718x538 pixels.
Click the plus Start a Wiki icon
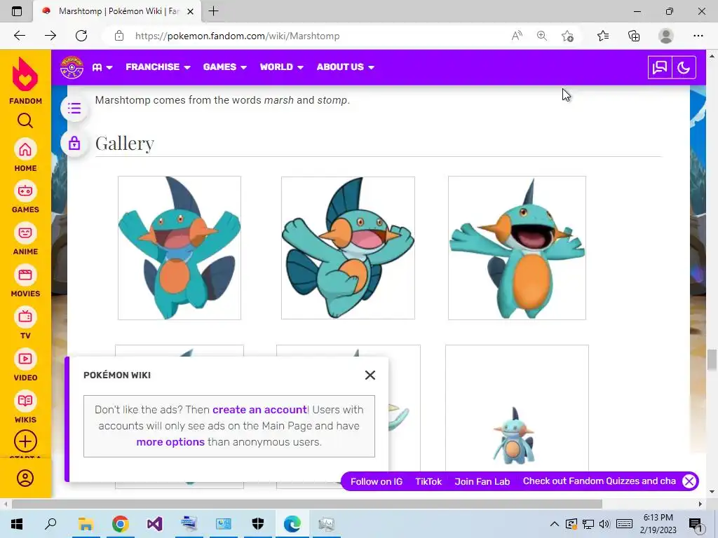point(25,441)
